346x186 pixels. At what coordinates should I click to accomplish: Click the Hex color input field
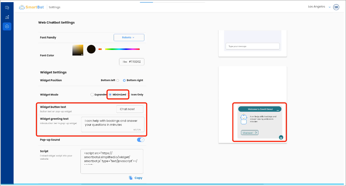click(x=132, y=62)
